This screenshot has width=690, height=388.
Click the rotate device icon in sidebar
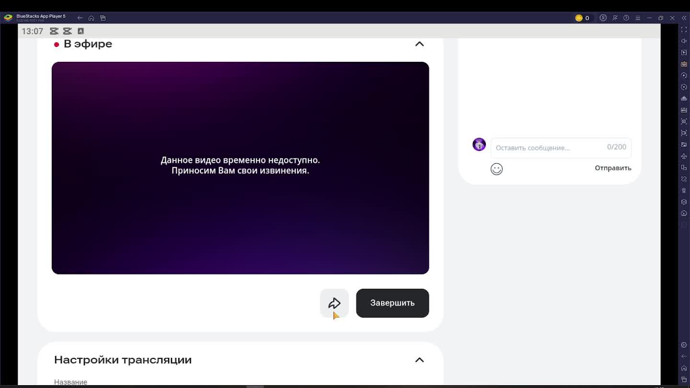point(684,168)
